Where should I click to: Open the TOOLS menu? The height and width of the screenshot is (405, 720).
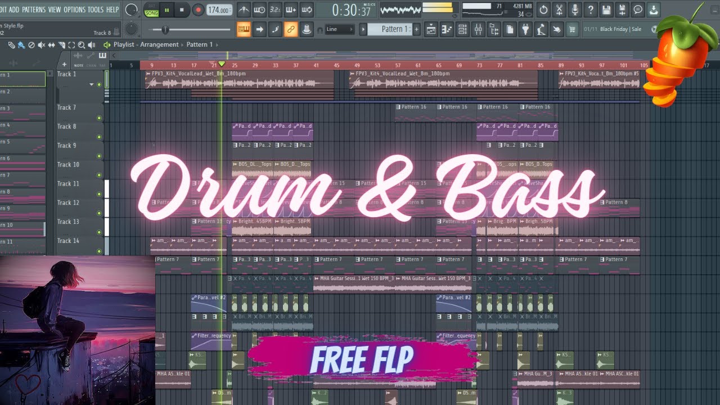click(96, 10)
